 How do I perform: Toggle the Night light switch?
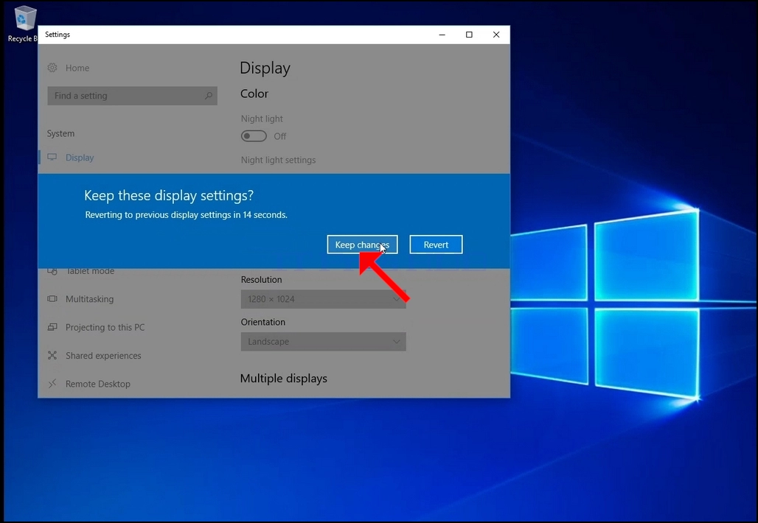click(x=254, y=136)
